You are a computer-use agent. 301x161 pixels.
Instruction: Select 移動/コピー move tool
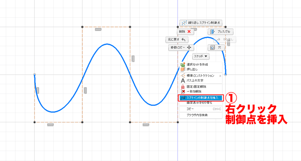(x=181, y=47)
